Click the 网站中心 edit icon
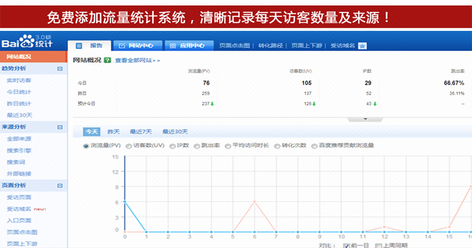The image size is (472, 248). (x=122, y=46)
